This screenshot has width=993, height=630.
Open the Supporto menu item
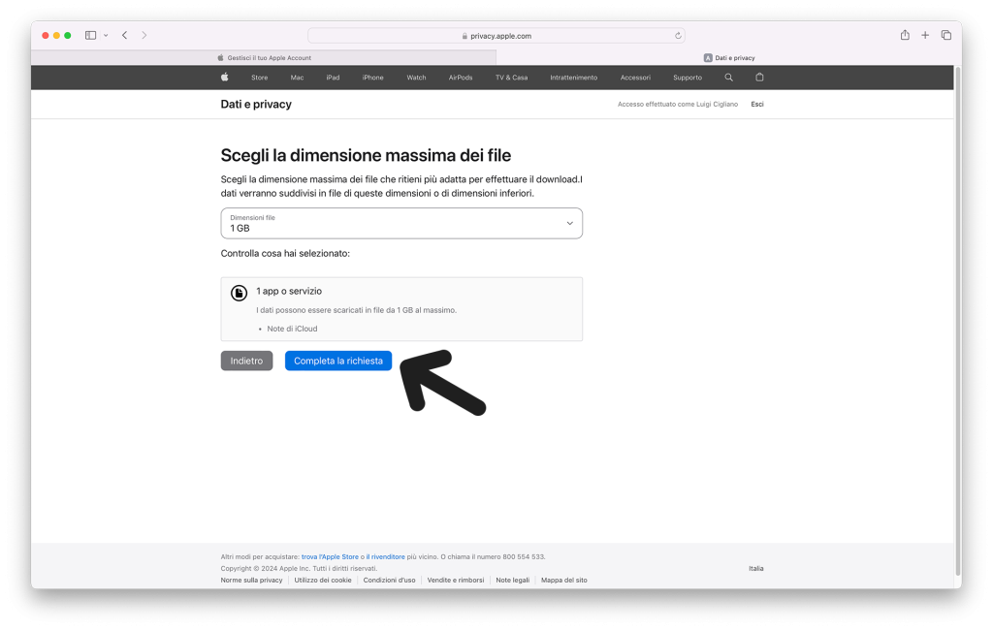[x=688, y=78]
